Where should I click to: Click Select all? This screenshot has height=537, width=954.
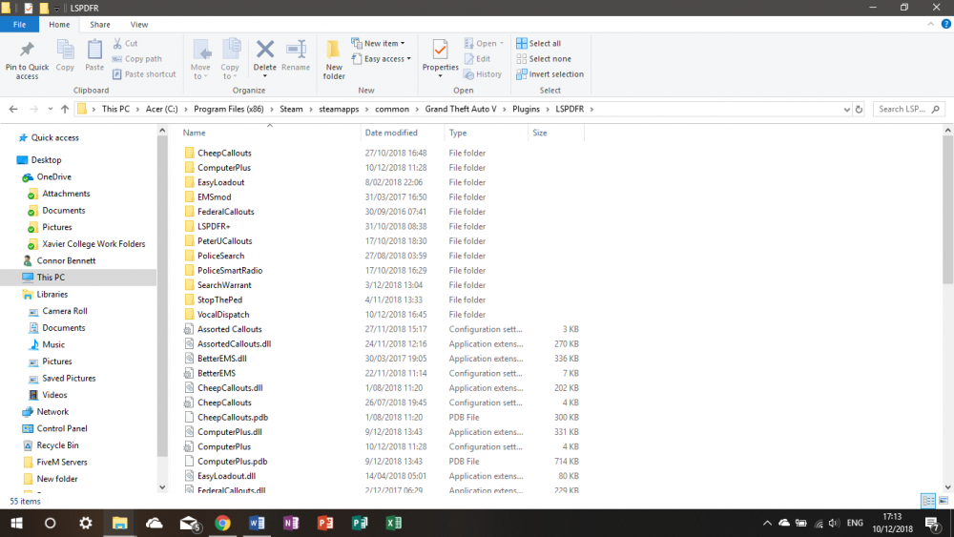[538, 43]
